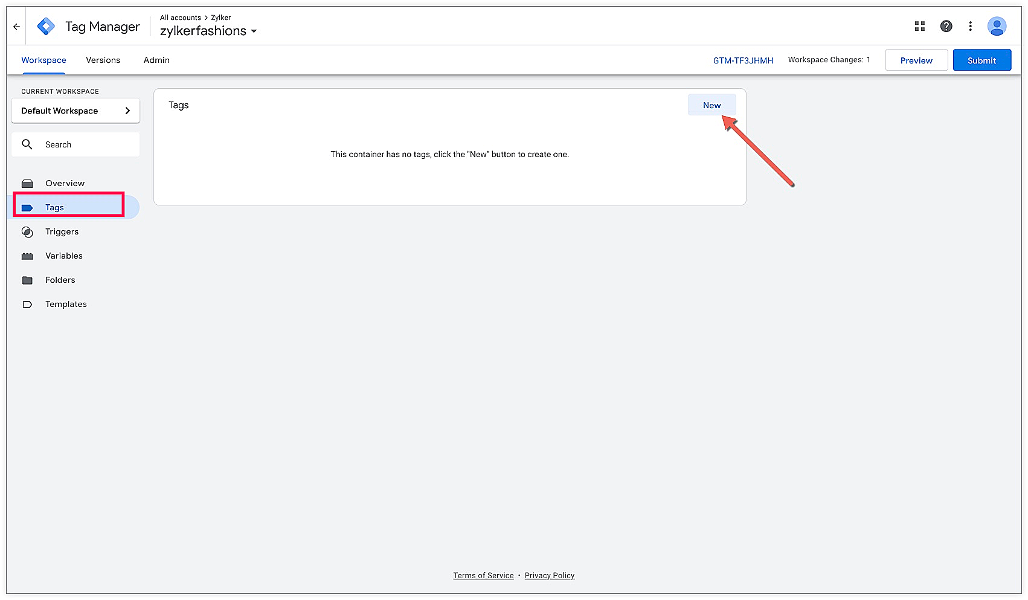
Task: Click the Tags label icon
Action: [x=27, y=208]
